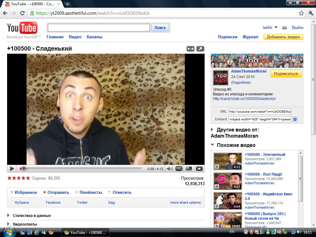Click Подписаться subscribe button
The height and width of the screenshot is (237, 316).
pyautogui.click(x=286, y=74)
